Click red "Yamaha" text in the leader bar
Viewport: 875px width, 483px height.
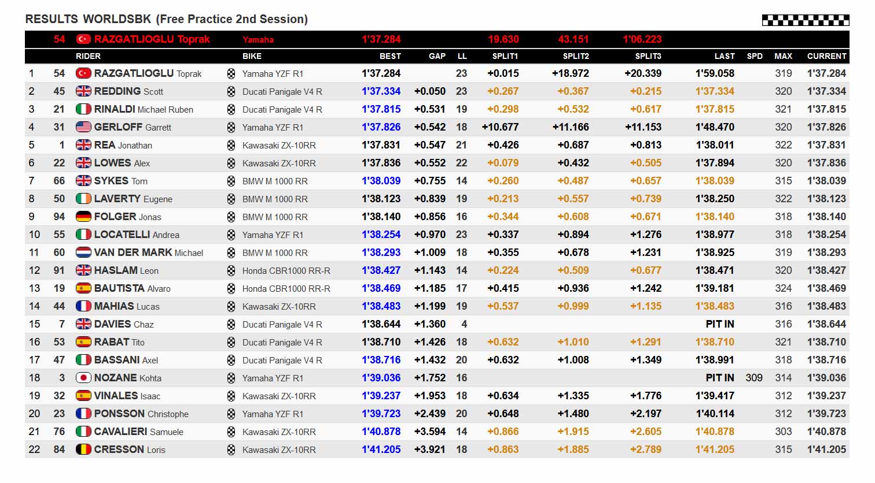[x=258, y=39]
